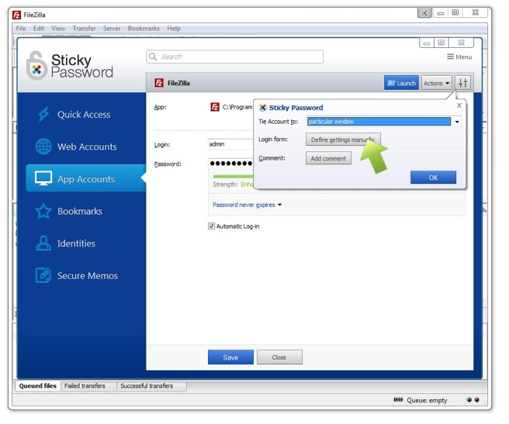Click the red status indicator light
The image size is (509, 424).
(x=477, y=400)
